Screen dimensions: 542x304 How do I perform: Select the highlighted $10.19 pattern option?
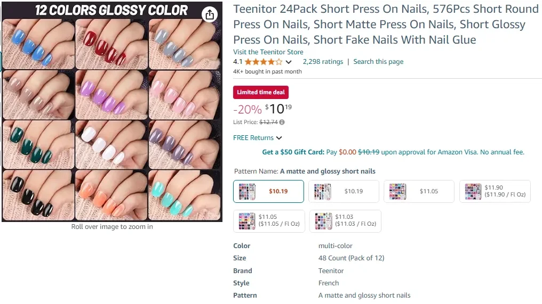click(268, 192)
